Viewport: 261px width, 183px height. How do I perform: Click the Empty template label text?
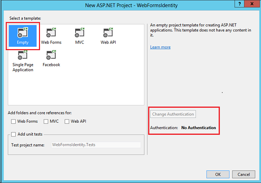click(23, 42)
